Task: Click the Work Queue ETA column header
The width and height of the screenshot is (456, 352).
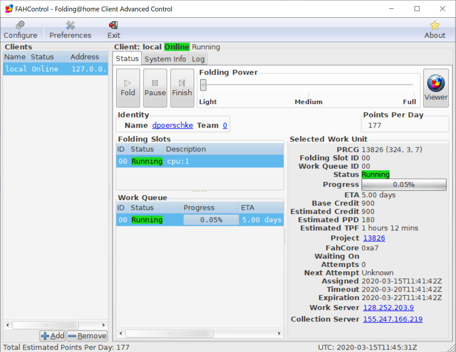Action: pyautogui.click(x=262, y=208)
